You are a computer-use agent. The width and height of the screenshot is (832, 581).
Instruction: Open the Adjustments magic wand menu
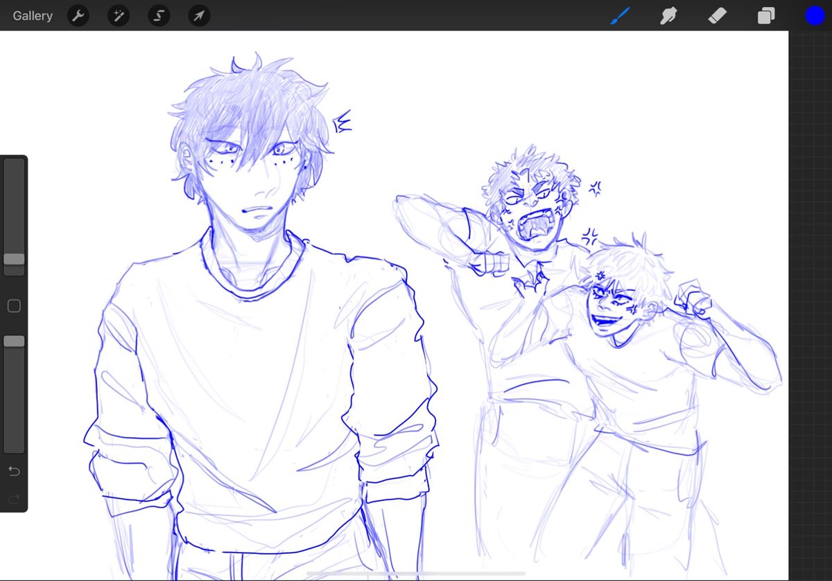click(x=119, y=15)
